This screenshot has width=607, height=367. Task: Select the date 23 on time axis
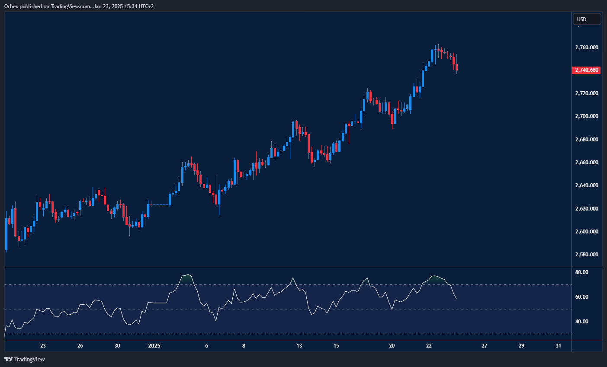click(x=43, y=346)
